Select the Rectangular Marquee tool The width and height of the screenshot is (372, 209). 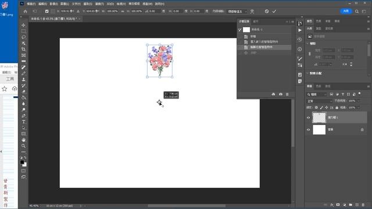(23, 31)
